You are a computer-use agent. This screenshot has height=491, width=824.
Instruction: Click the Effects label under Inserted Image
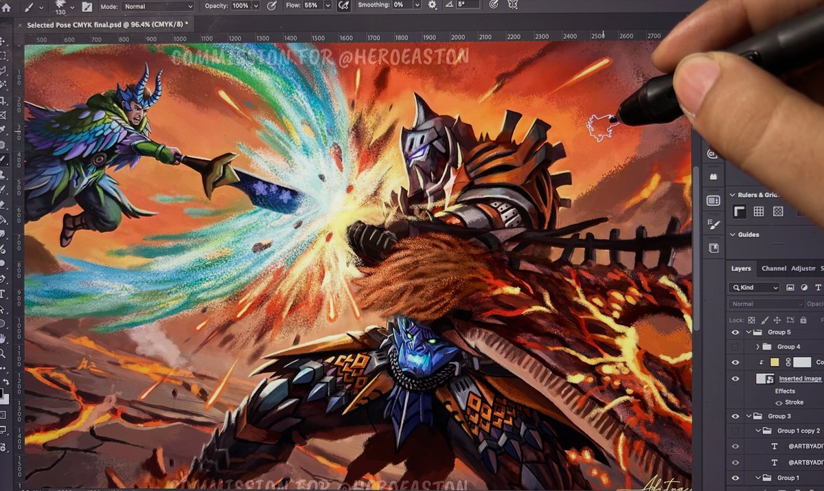tap(785, 391)
